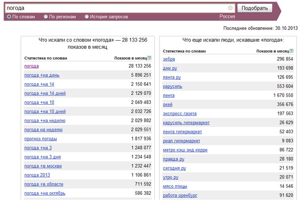Open the 'лента ру' link
The image size is (300, 202).
click(x=172, y=77)
